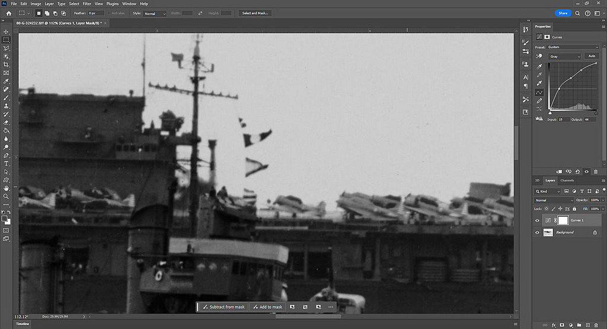Select the Move tool
Screen dimensions: 607x329
(x=6, y=31)
